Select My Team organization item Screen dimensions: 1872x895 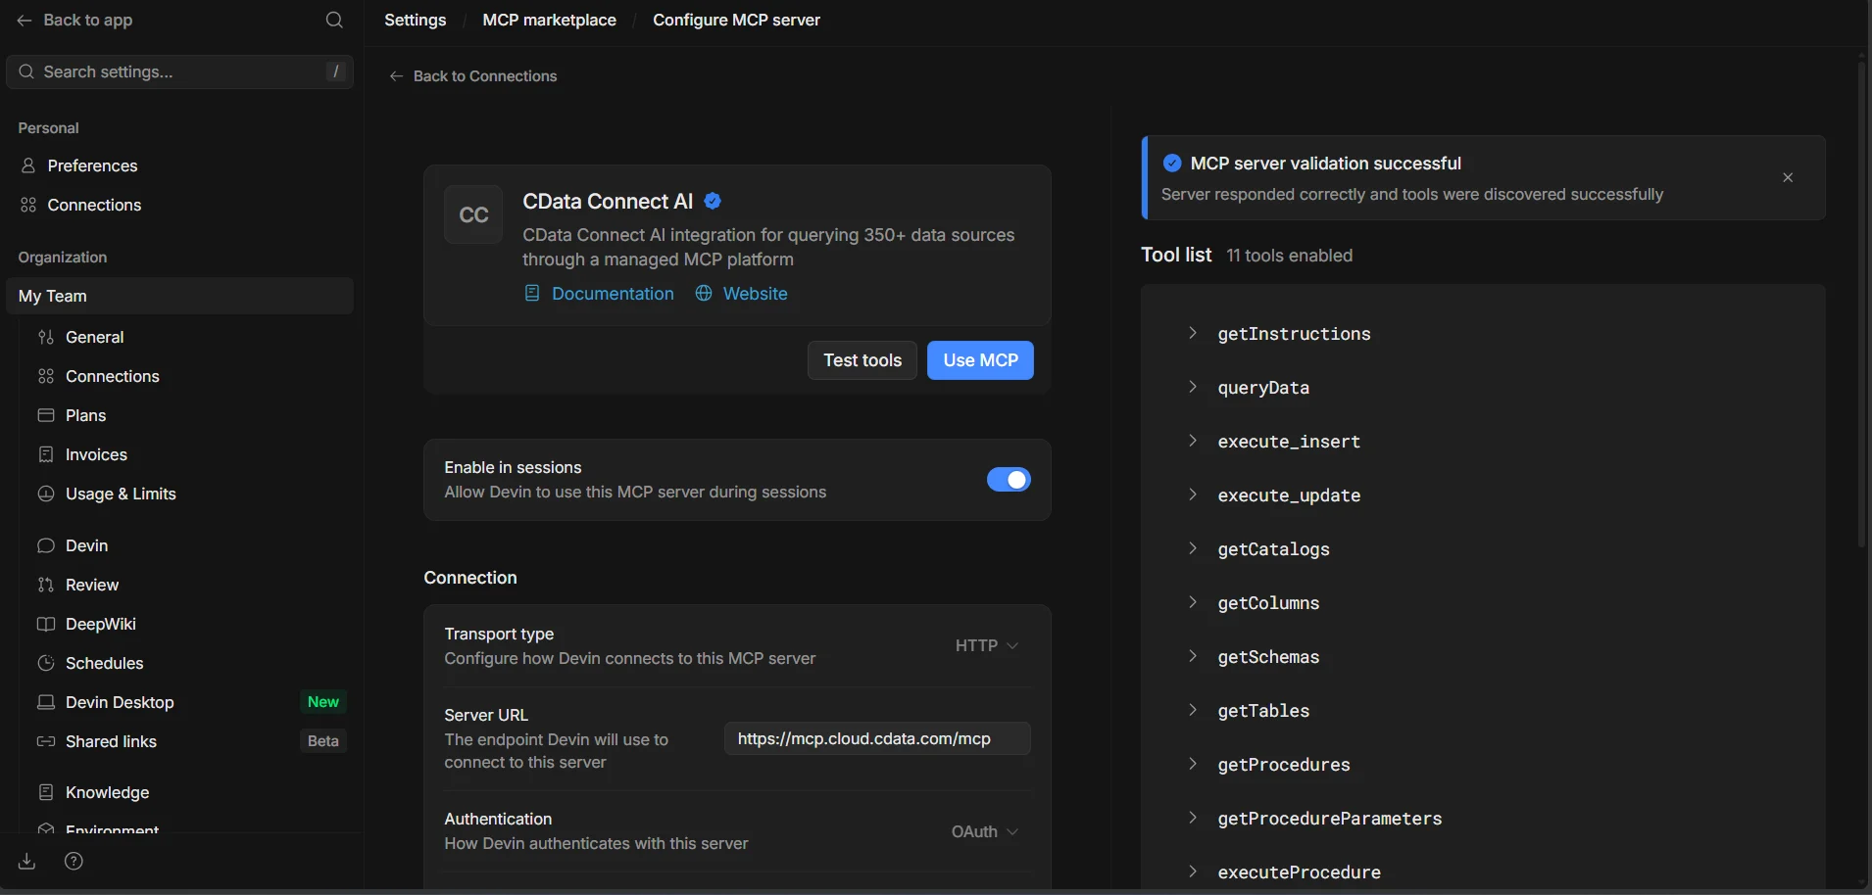pyautogui.click(x=179, y=296)
